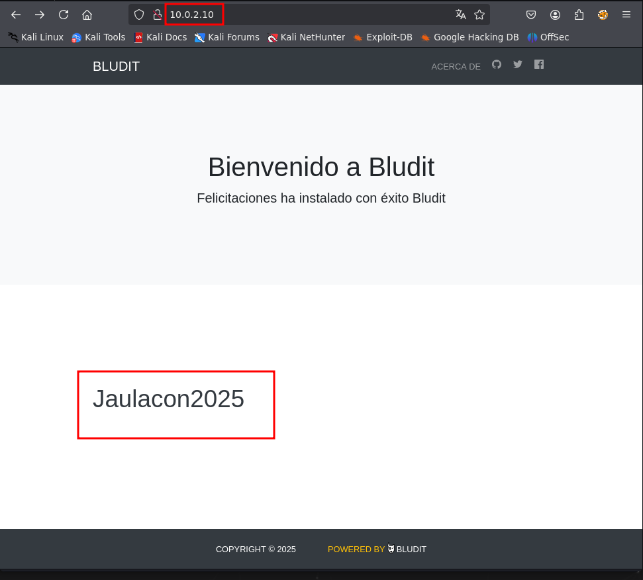Click the POWERED BY footer text
Image resolution: width=643 pixels, height=580 pixels.
pos(356,550)
